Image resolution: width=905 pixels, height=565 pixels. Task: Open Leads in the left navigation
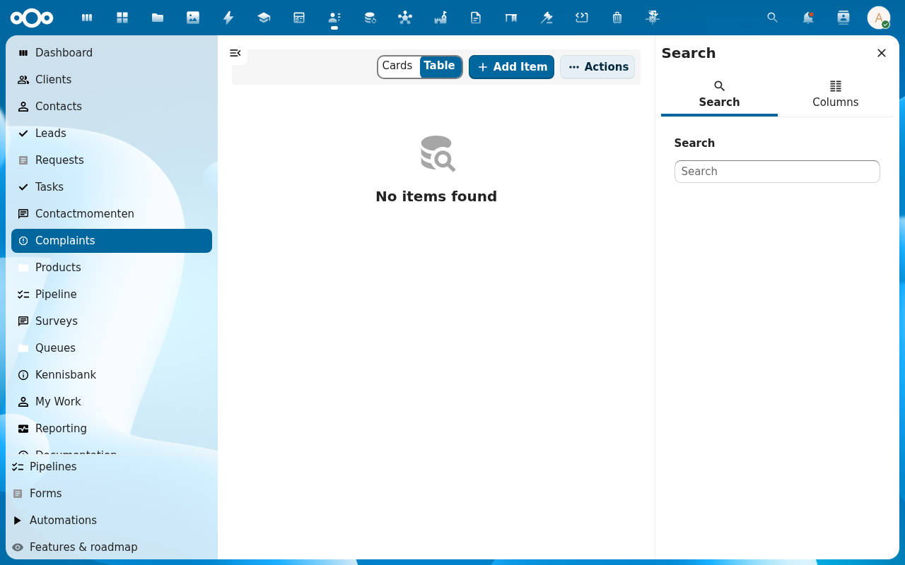pyautogui.click(x=112, y=133)
